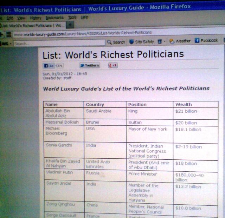
Task: Click the AVG Search magnifier button
Action: click(116, 42)
